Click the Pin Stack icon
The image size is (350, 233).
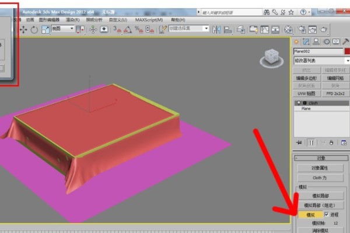click(x=299, y=142)
